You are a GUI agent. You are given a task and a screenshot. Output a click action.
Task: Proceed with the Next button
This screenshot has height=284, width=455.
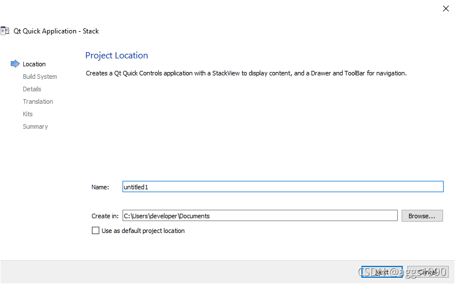382,272
